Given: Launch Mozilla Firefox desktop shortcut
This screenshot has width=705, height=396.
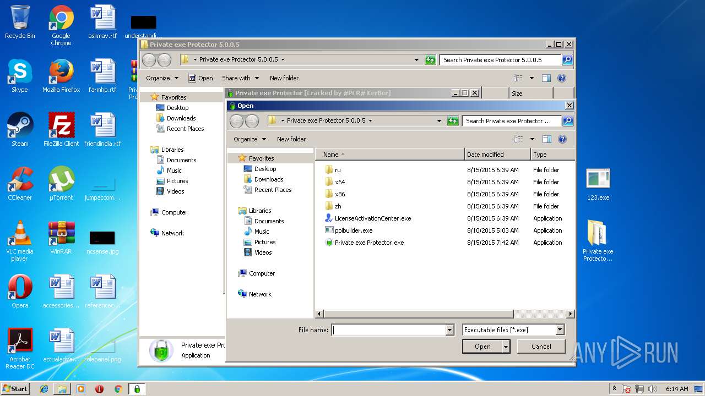Looking at the screenshot, I should tap(61, 76).
